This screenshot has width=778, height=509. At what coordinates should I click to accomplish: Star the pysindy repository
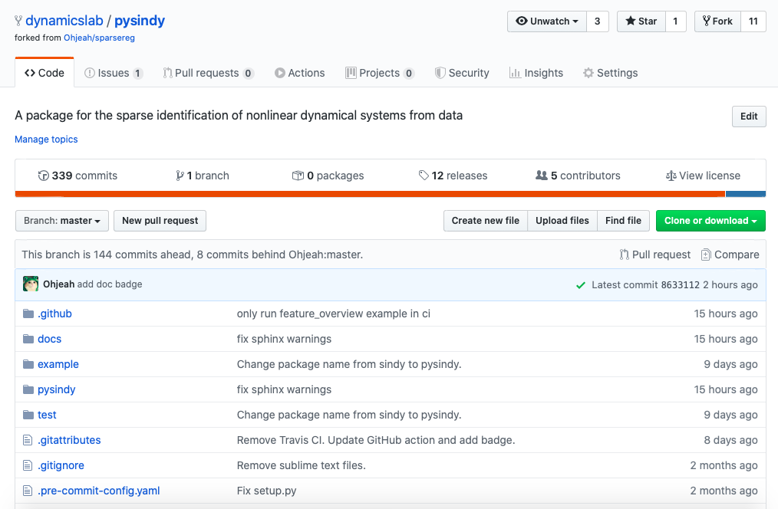(641, 21)
